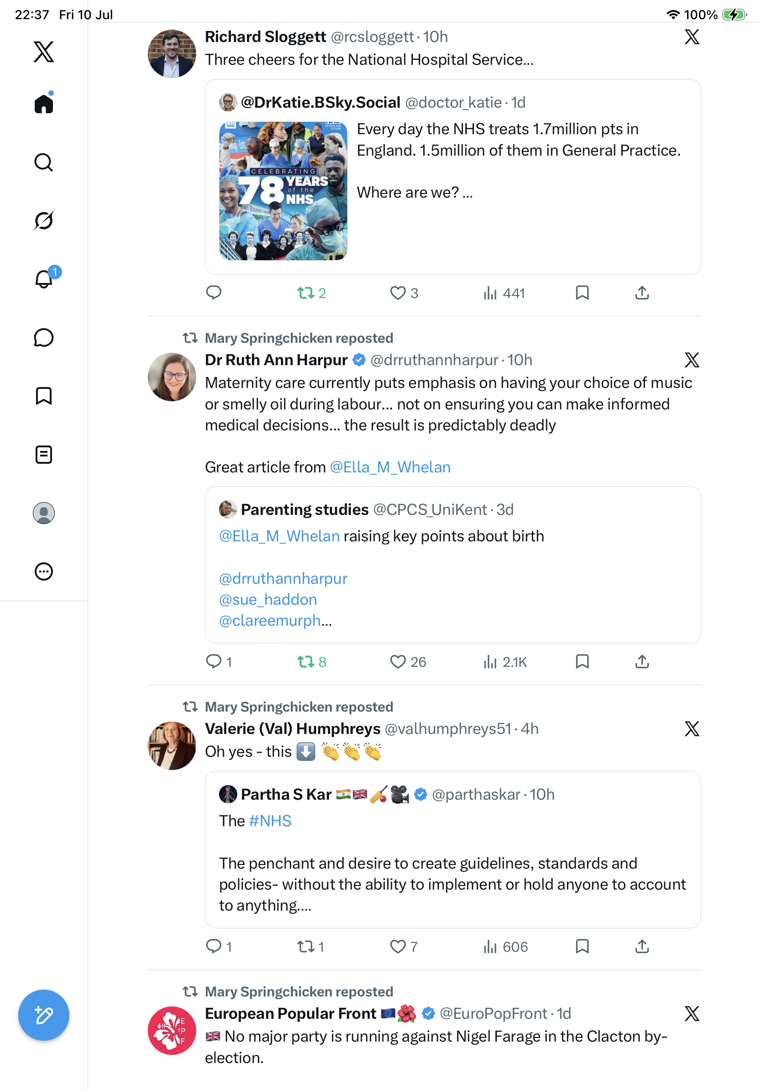Open the Search magnifier in sidebar

(x=44, y=162)
